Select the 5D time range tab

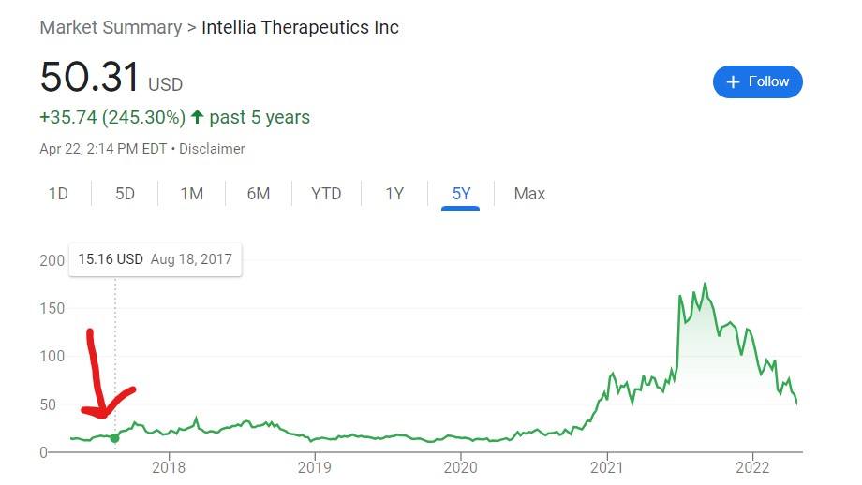click(x=125, y=194)
